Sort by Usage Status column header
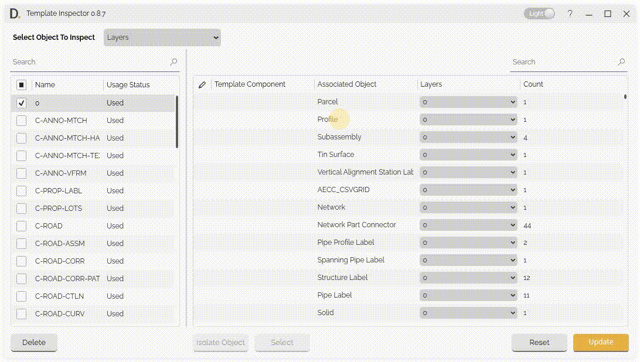 coord(128,85)
